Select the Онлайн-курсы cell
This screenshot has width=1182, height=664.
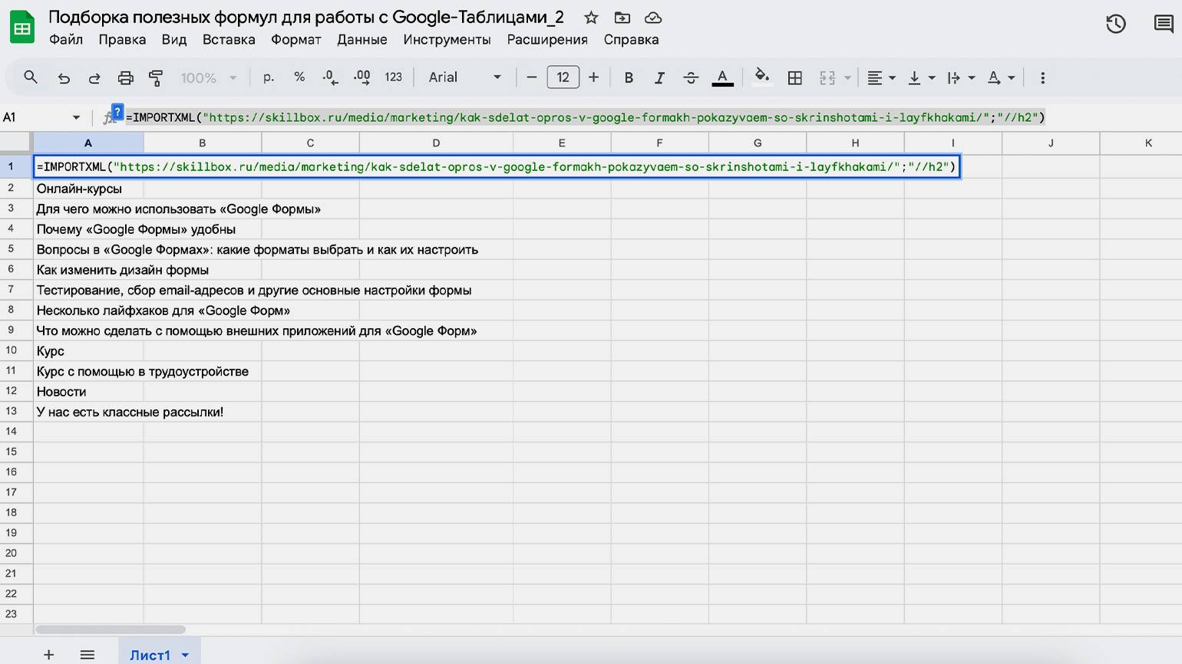(x=88, y=189)
